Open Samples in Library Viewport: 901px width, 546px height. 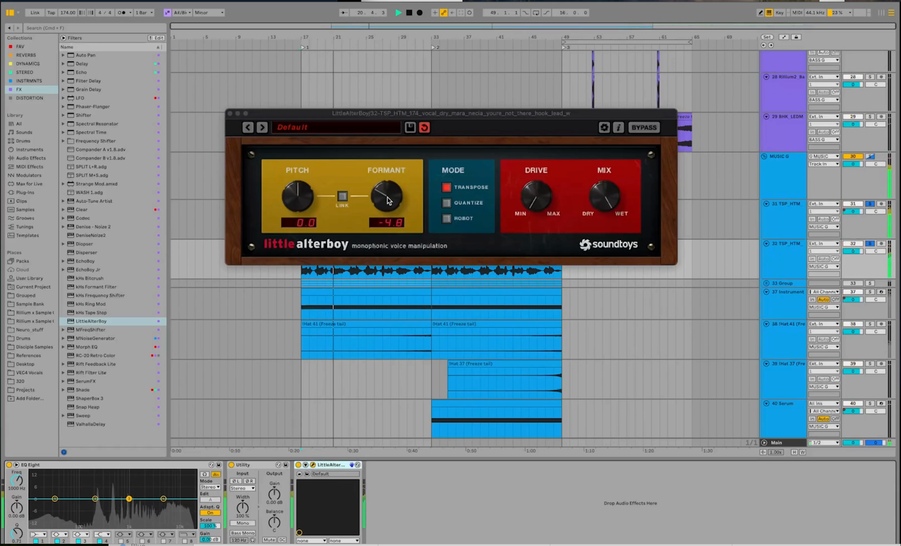click(x=25, y=210)
